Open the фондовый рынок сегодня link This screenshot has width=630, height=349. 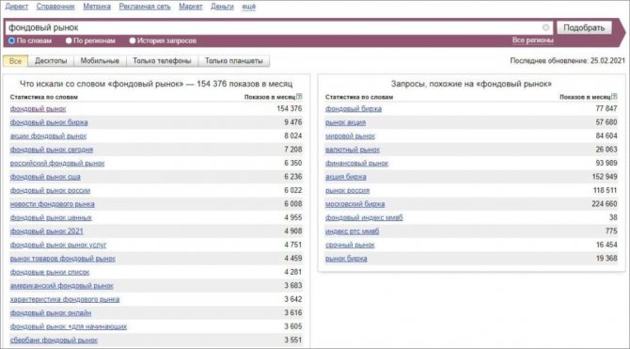[52, 150]
